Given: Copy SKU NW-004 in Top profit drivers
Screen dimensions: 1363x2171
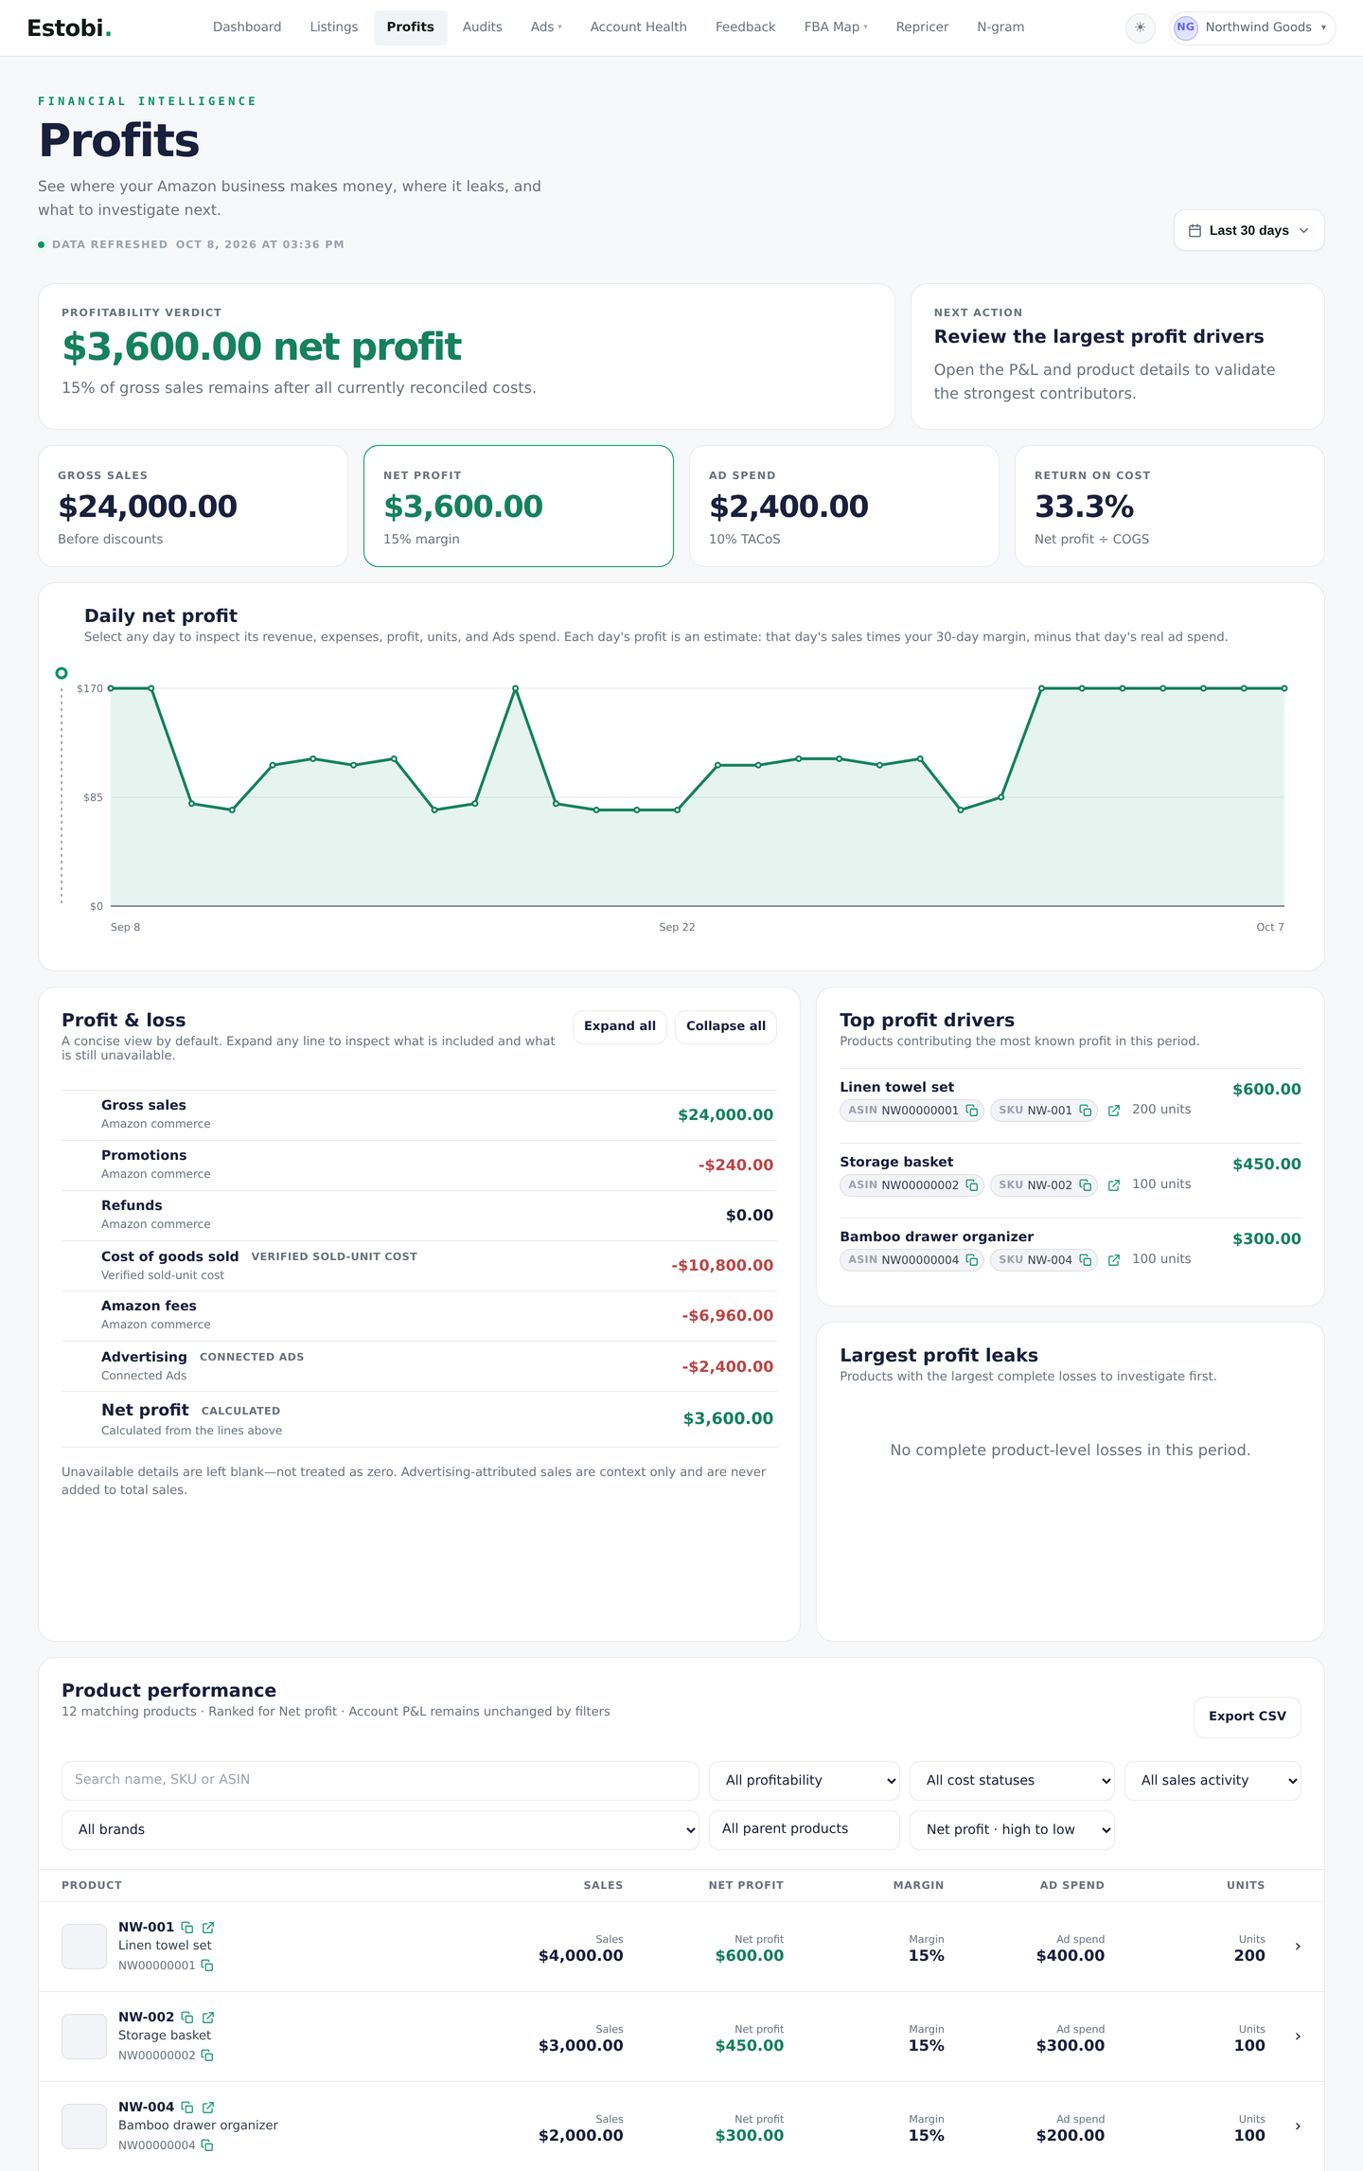Looking at the screenshot, I should tap(1085, 1260).
